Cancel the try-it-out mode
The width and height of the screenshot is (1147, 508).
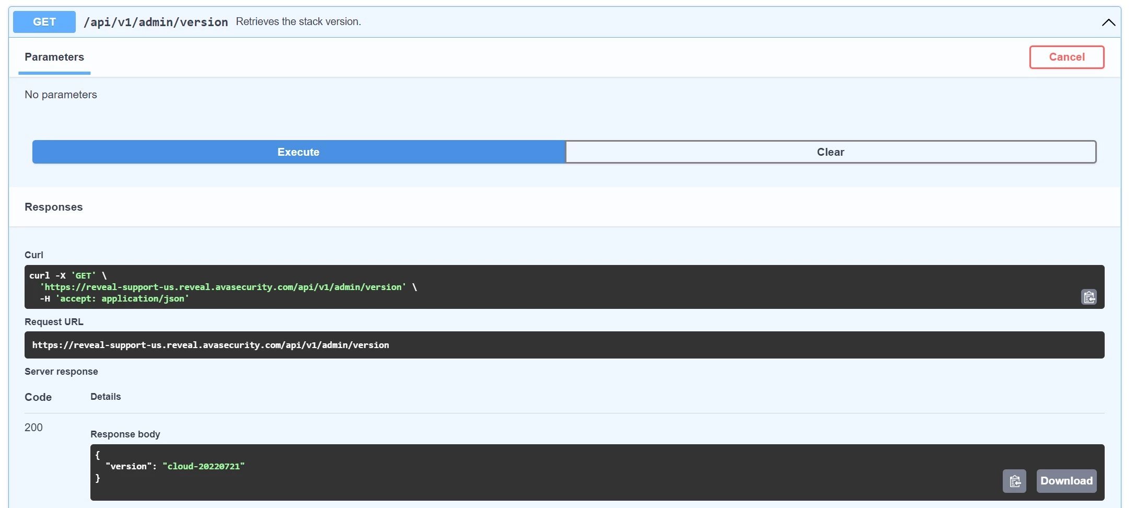[x=1067, y=57]
